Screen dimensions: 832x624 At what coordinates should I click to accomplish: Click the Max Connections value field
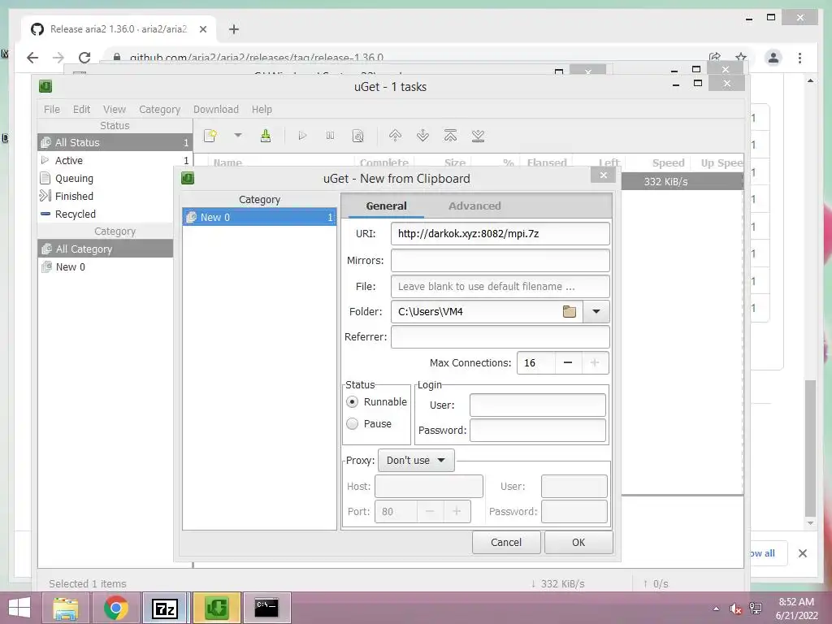(536, 363)
